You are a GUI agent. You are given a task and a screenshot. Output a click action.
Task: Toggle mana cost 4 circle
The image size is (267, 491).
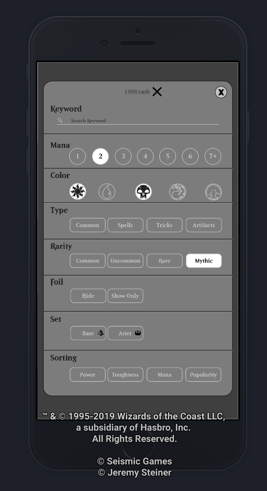tap(145, 156)
